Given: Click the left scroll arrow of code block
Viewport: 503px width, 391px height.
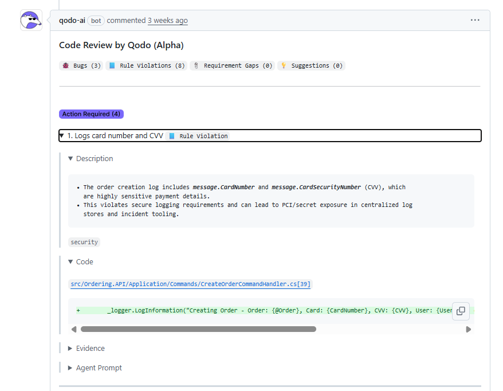Looking at the screenshot, I should click(x=74, y=329).
